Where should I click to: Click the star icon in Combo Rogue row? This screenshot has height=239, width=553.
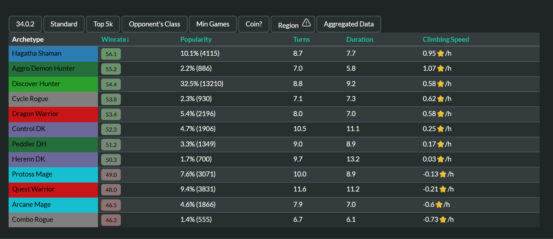[443, 220]
